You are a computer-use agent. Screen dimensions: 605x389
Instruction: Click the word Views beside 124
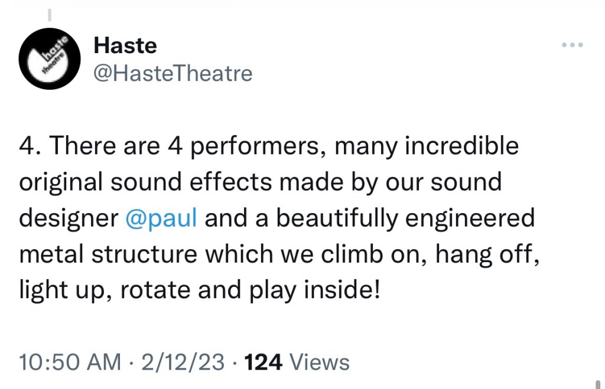319,362
